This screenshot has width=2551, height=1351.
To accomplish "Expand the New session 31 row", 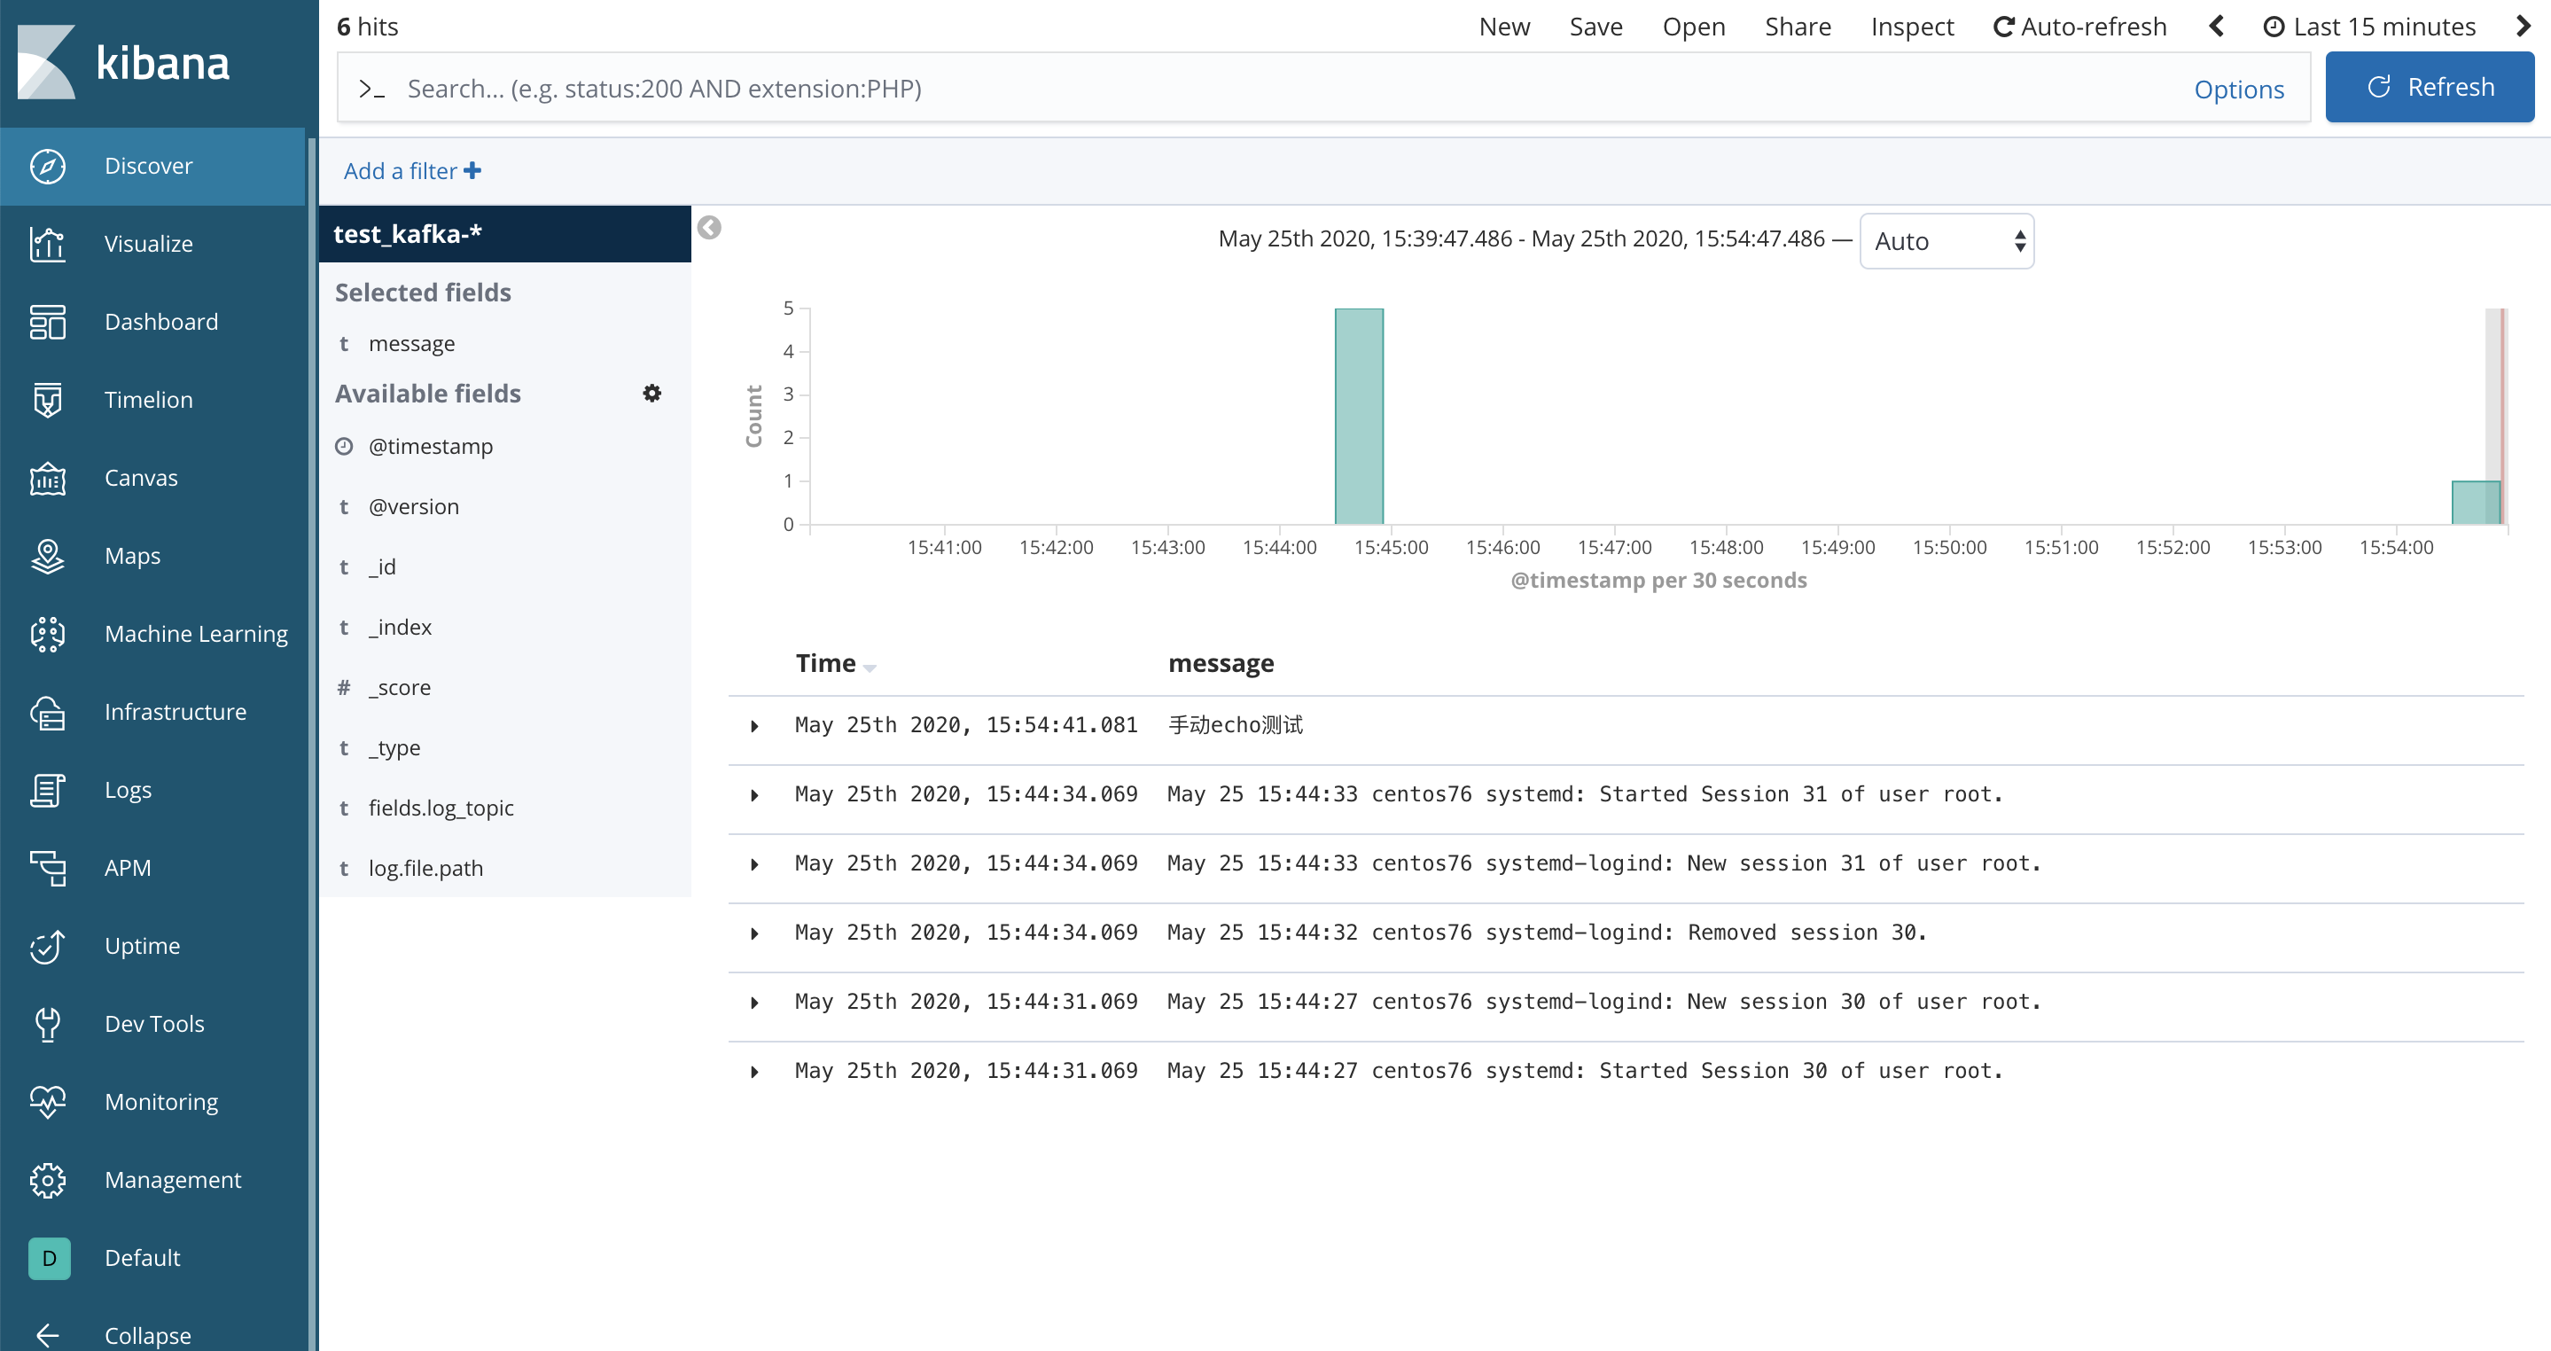I will coord(754,864).
